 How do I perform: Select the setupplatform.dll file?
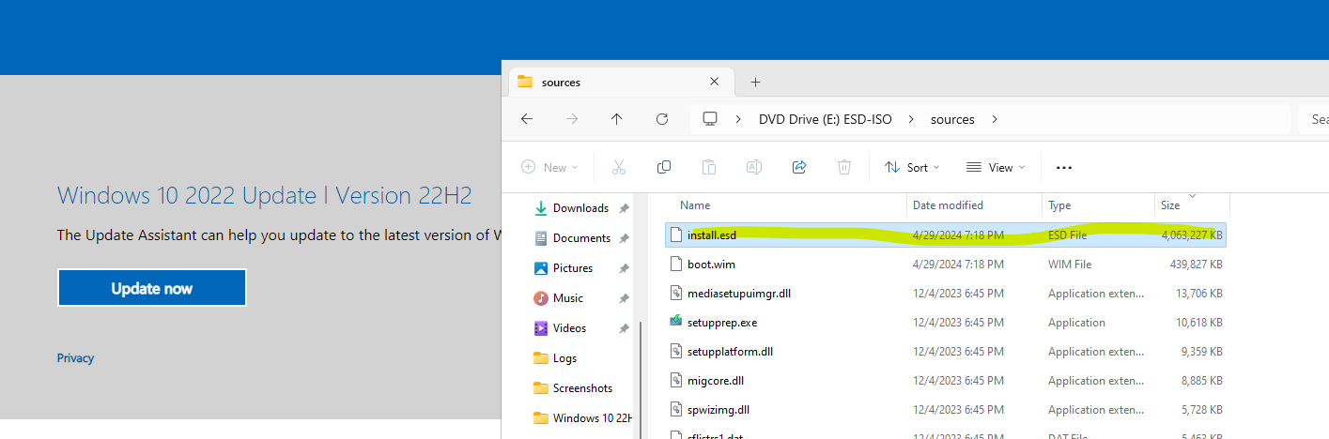[x=945, y=352]
